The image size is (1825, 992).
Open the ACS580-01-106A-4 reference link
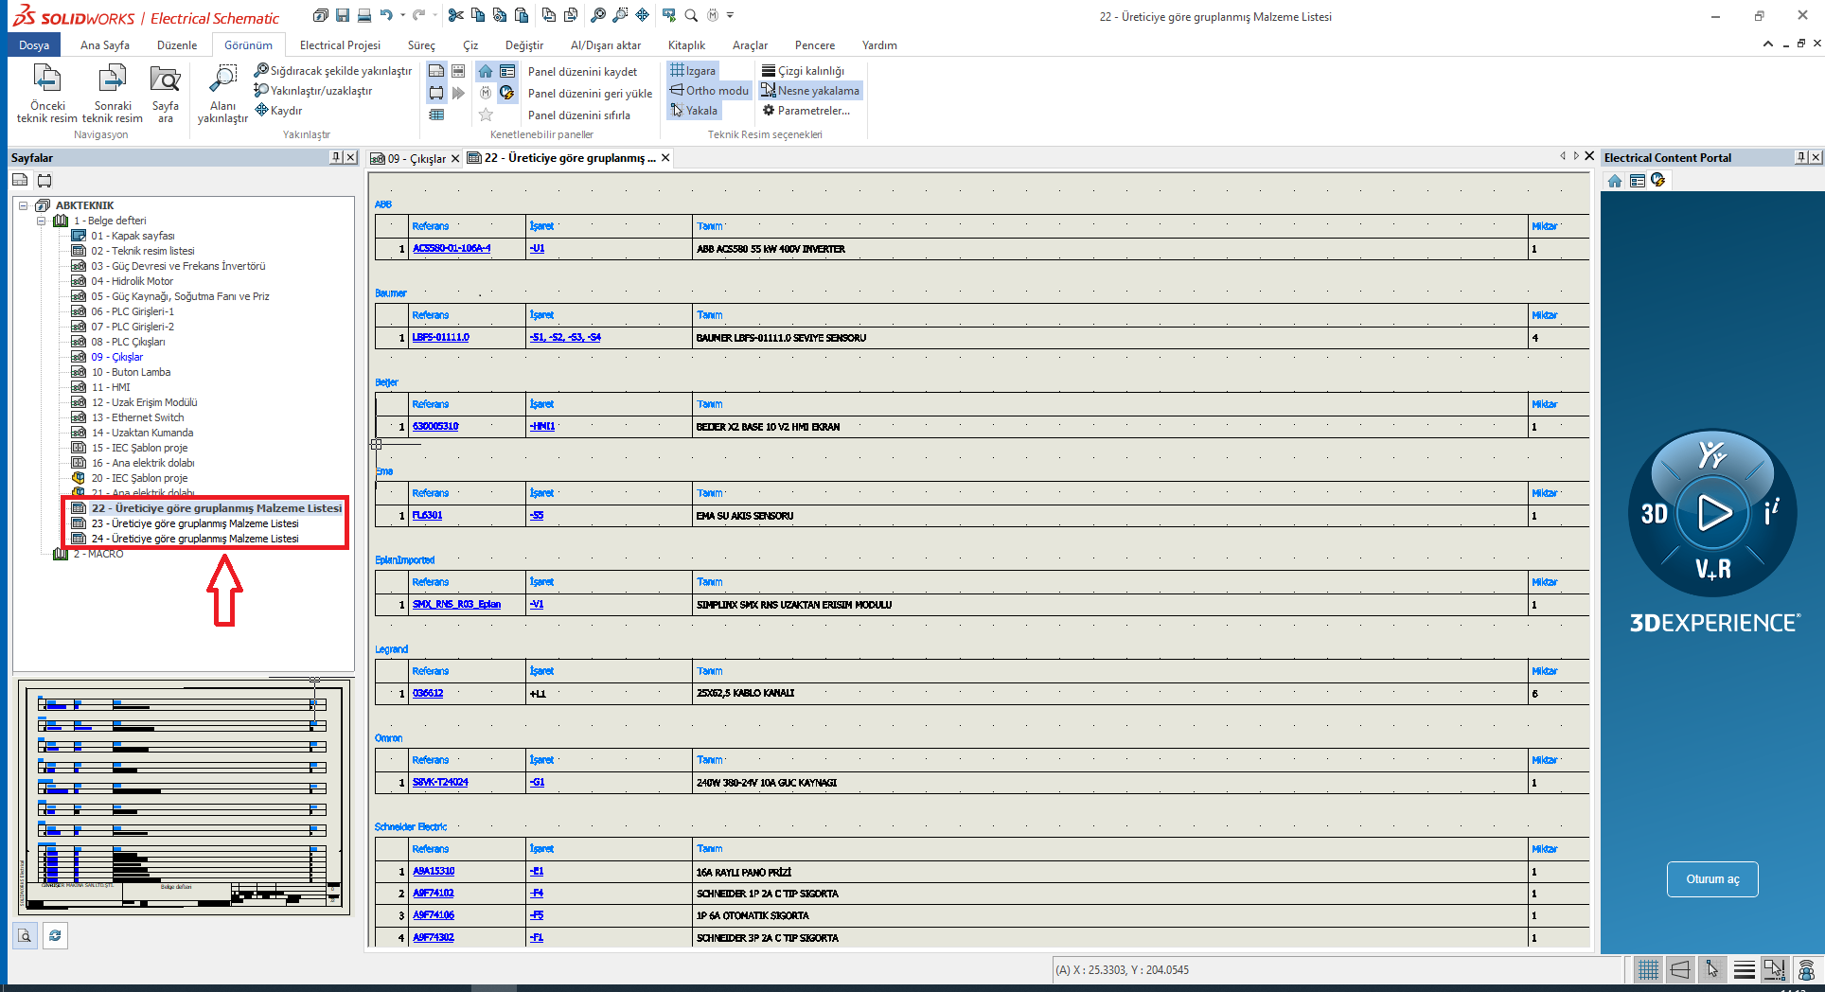click(x=452, y=249)
